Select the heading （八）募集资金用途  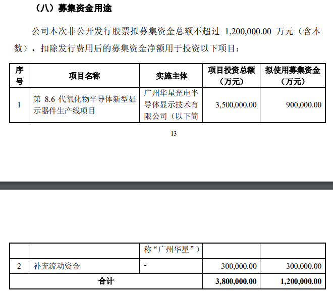point(73,9)
